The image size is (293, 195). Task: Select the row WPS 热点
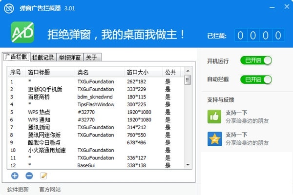[x=96, y=112]
